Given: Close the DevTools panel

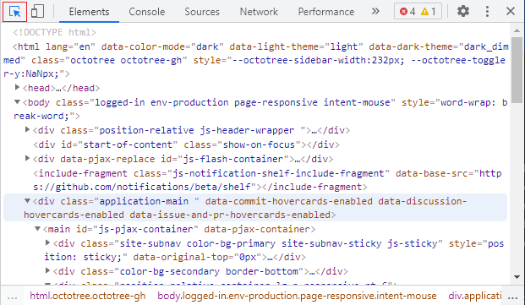Looking at the screenshot, I should pos(511,11).
